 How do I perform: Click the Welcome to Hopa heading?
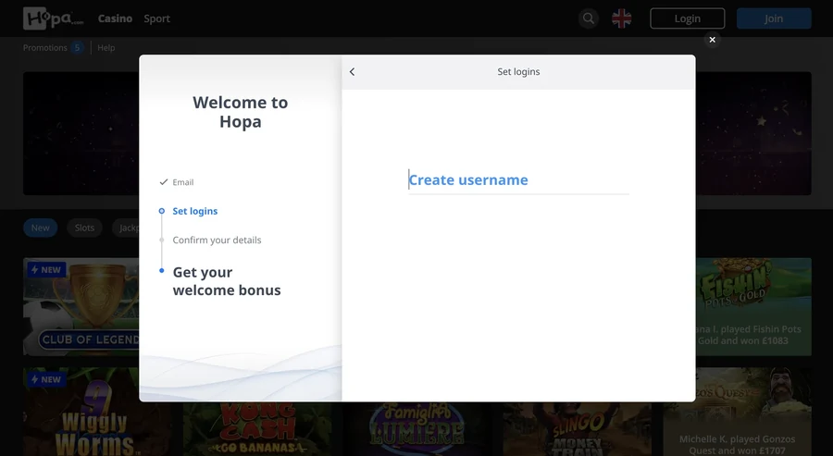click(x=240, y=112)
